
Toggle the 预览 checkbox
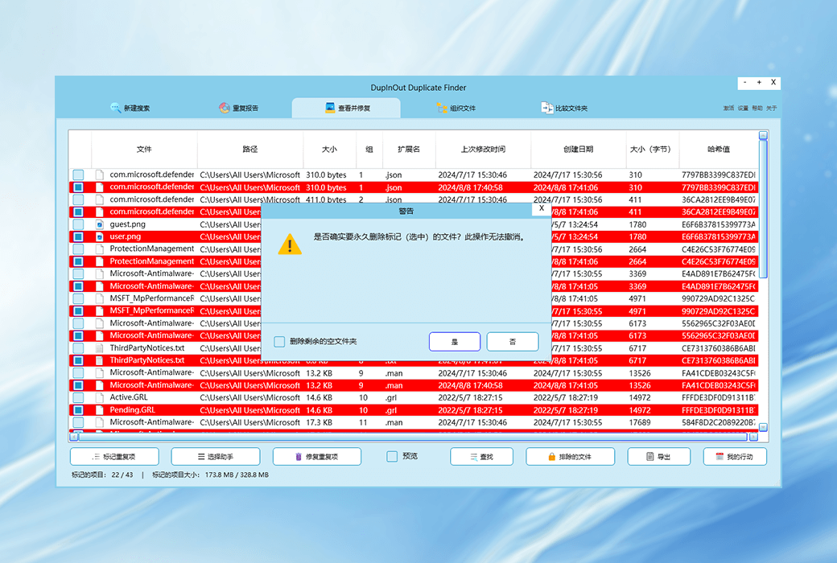[x=392, y=456]
